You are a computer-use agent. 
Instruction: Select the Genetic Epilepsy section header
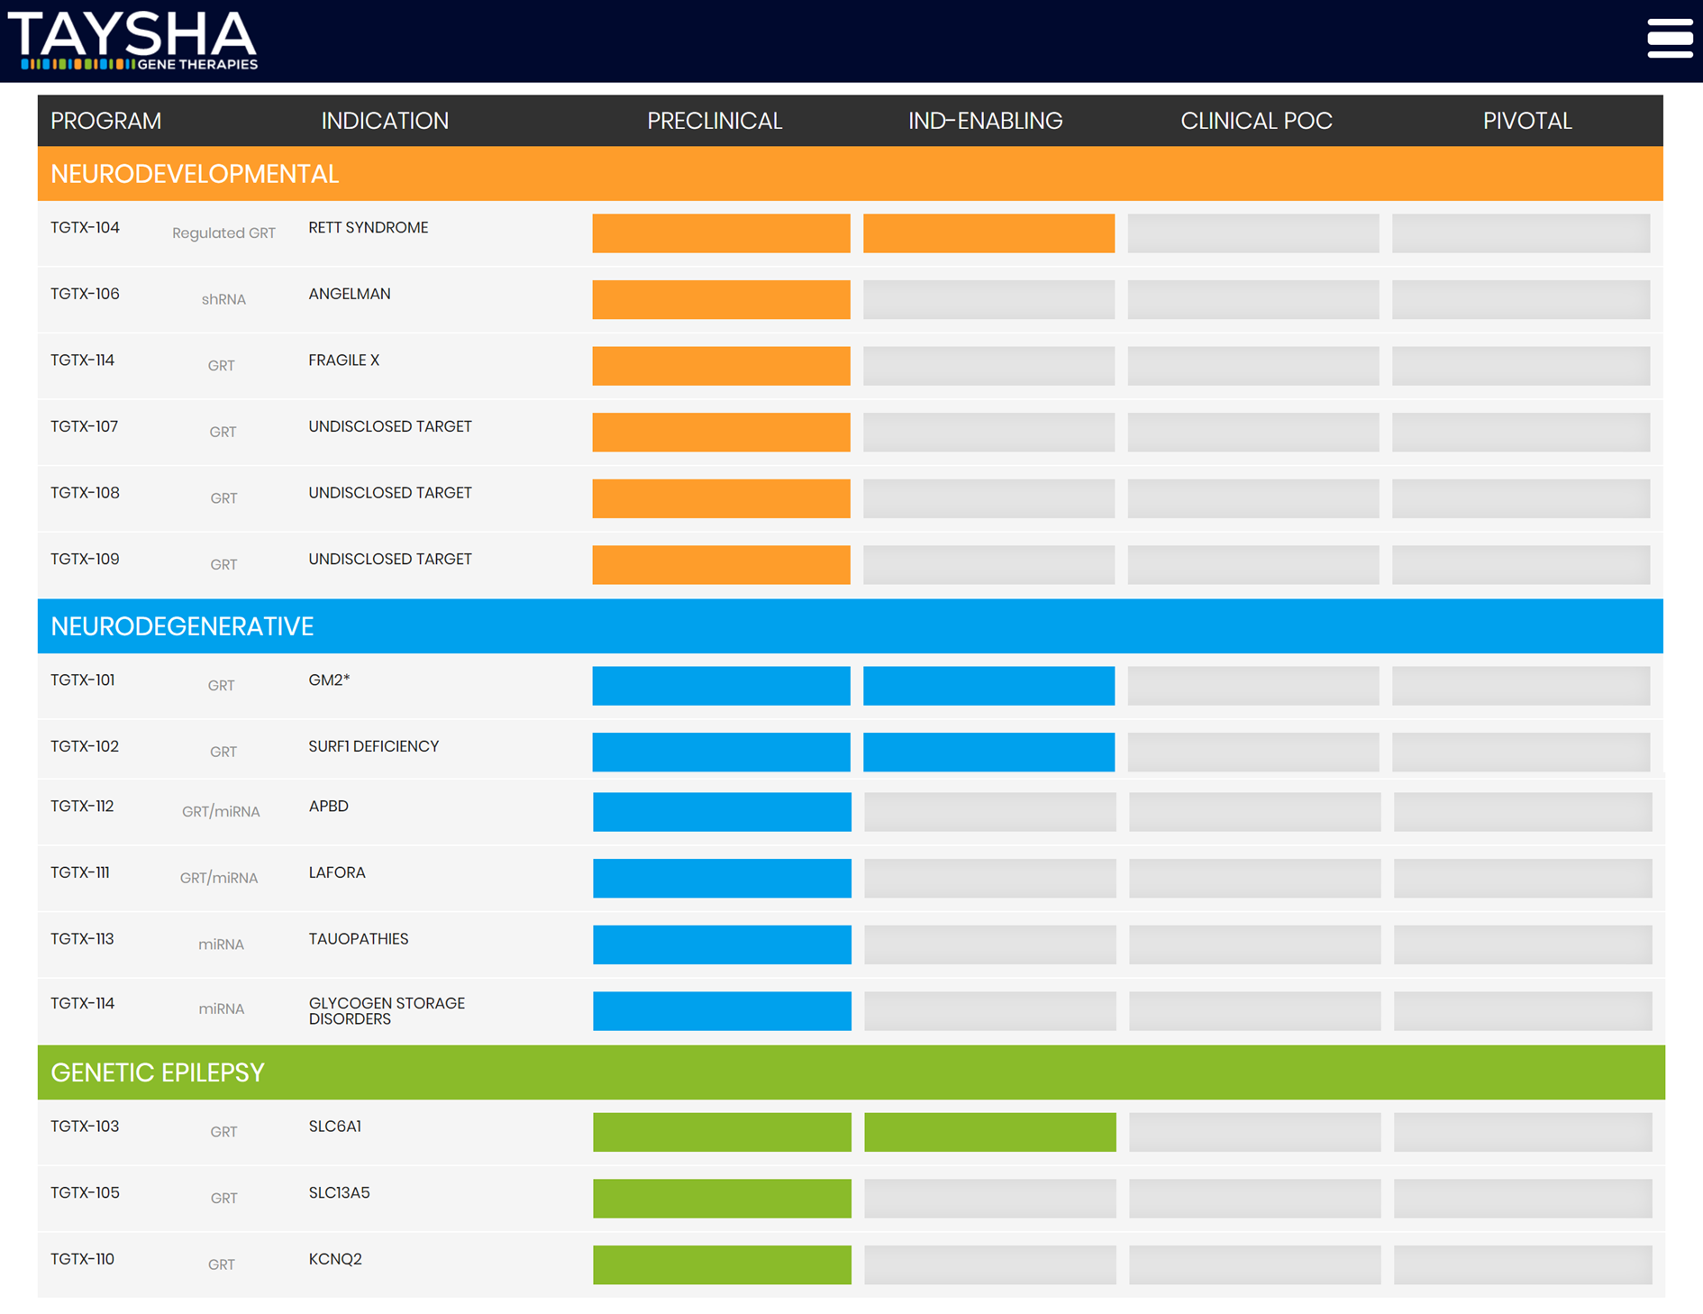point(158,1072)
